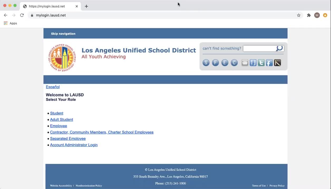The height and width of the screenshot is (189, 331).
Task: Open the Facebook icon link
Action: 269,63
